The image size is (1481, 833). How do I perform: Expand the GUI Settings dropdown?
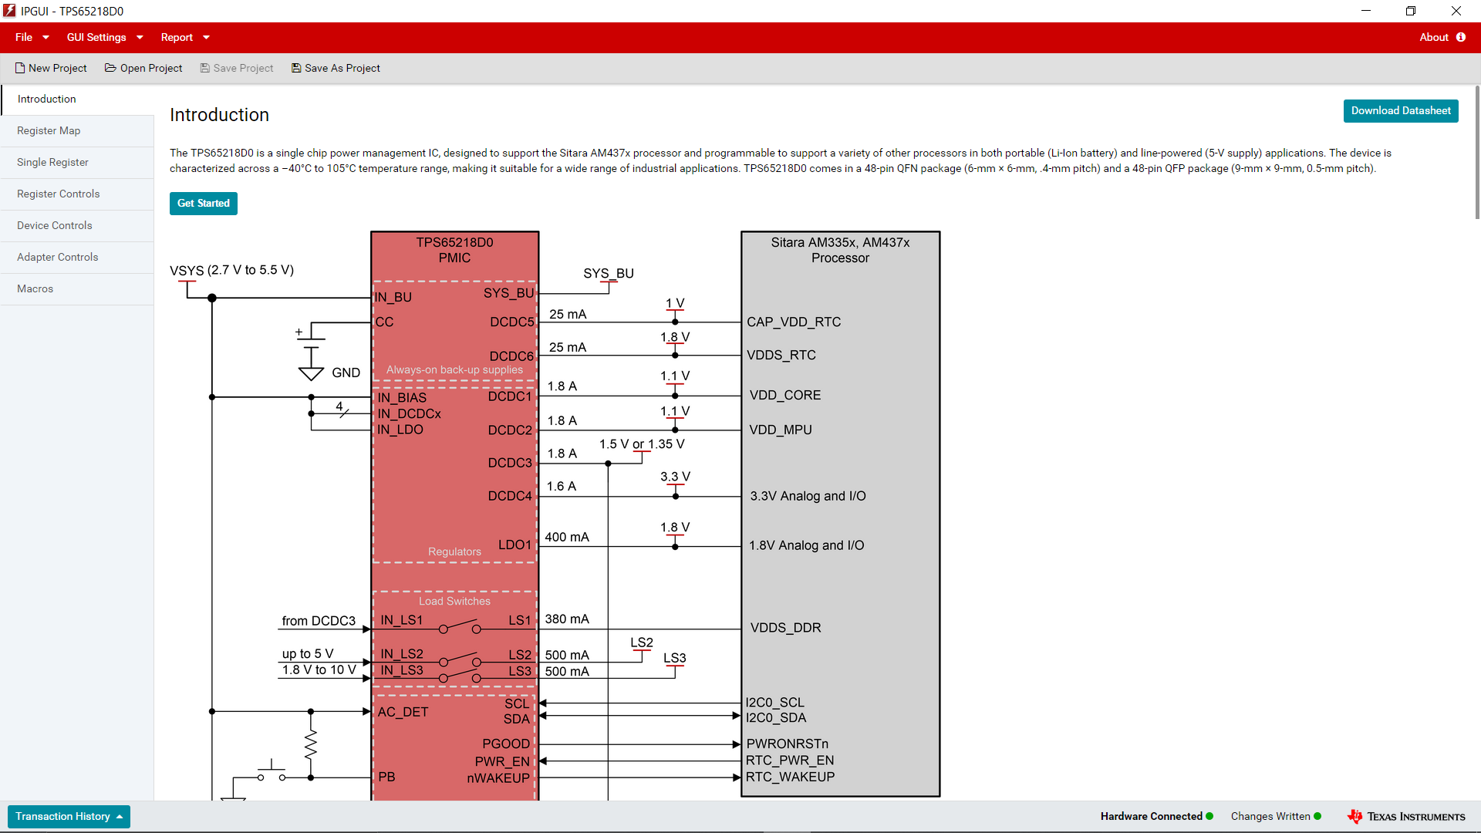pos(104,37)
